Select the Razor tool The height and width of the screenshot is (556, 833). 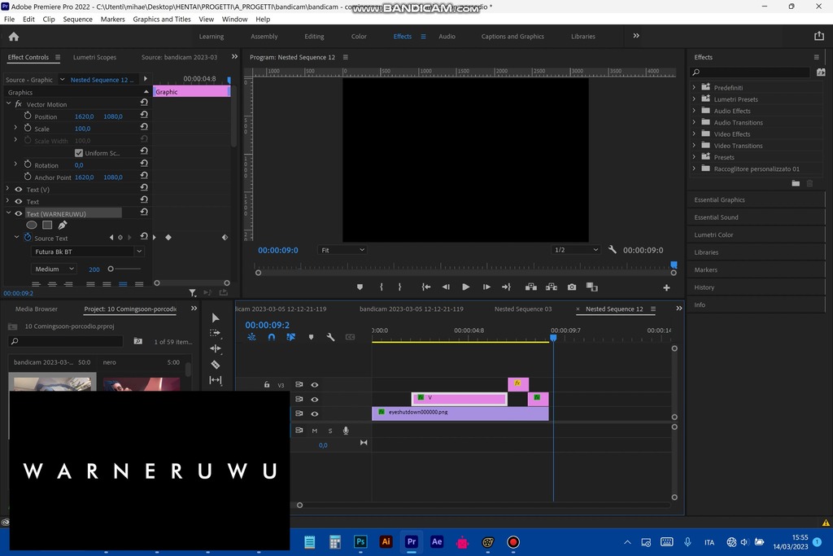pos(215,365)
